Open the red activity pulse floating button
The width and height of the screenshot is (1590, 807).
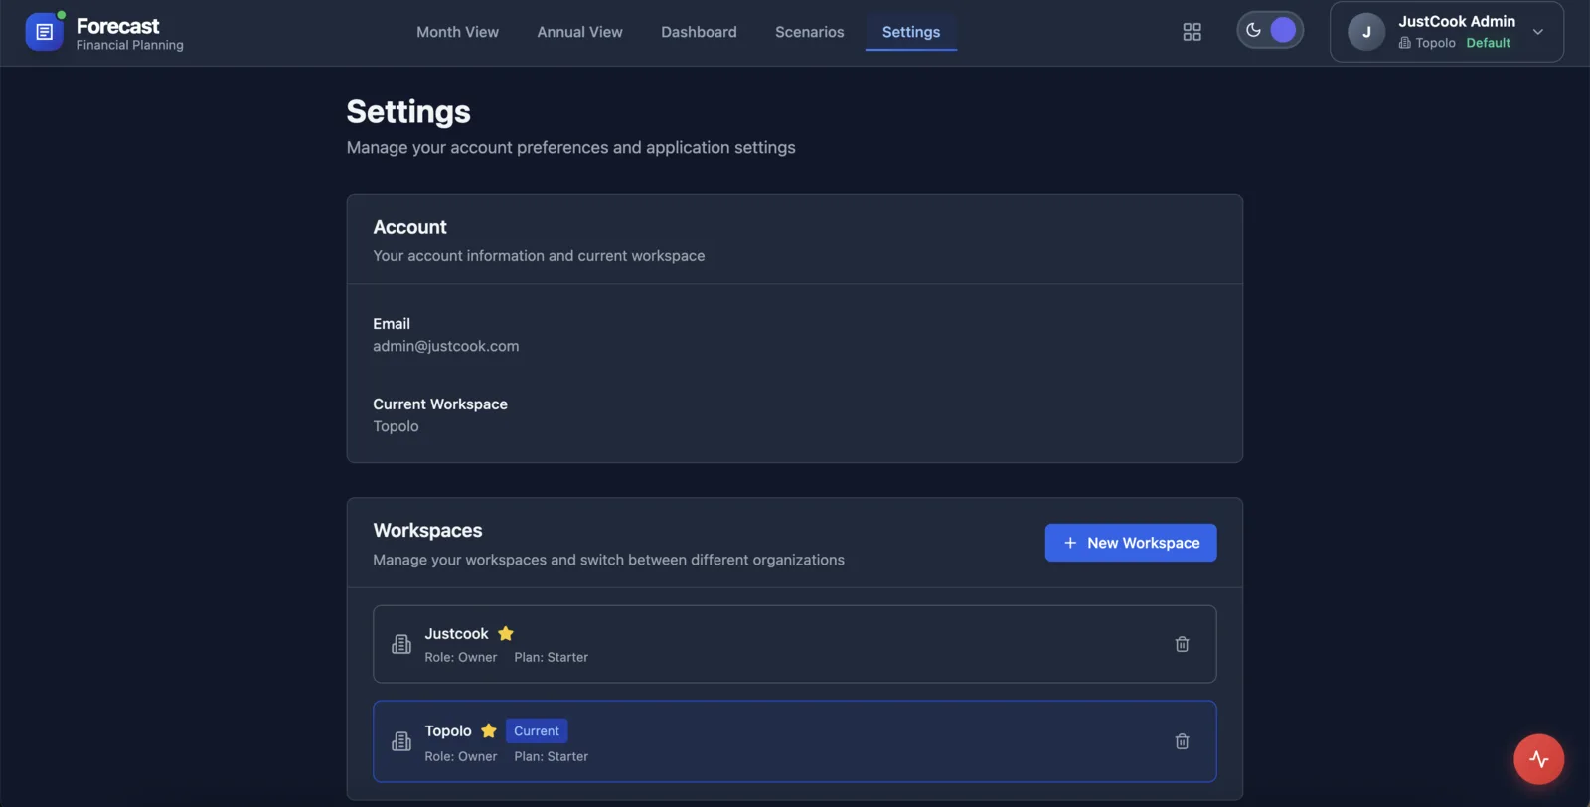coord(1538,759)
